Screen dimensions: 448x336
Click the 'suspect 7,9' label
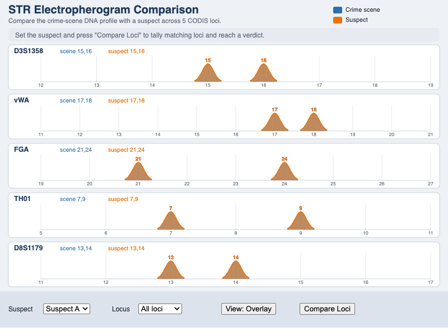coord(123,199)
